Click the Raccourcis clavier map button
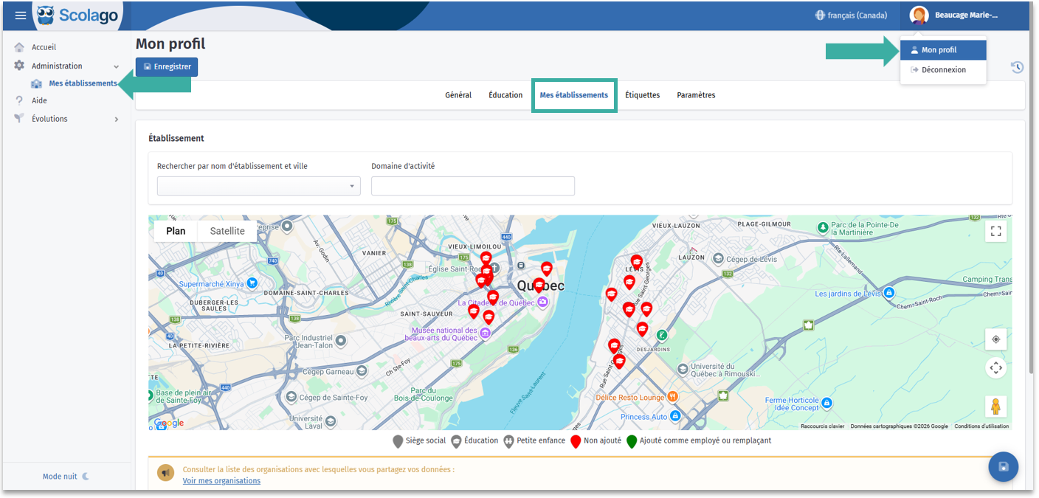1039x498 pixels. click(x=823, y=426)
